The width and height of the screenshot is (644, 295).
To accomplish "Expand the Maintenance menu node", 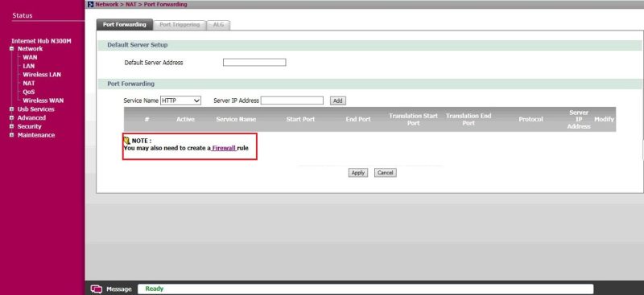I will click(x=12, y=135).
